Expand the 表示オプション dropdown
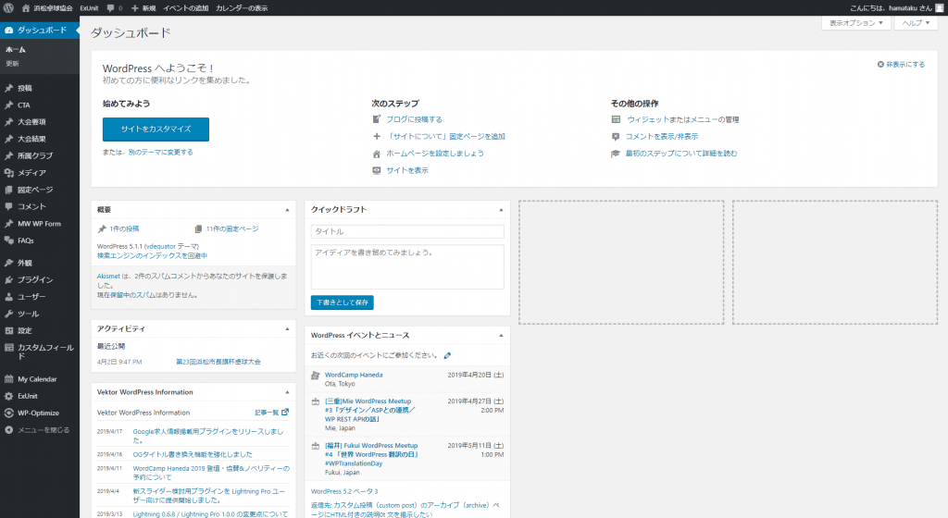 coord(855,22)
